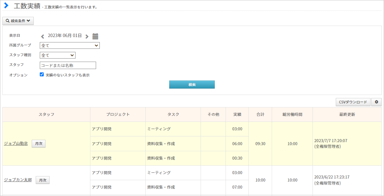Go to the previous display date
This screenshot has width=384, height=196.
pyautogui.click(x=42, y=36)
